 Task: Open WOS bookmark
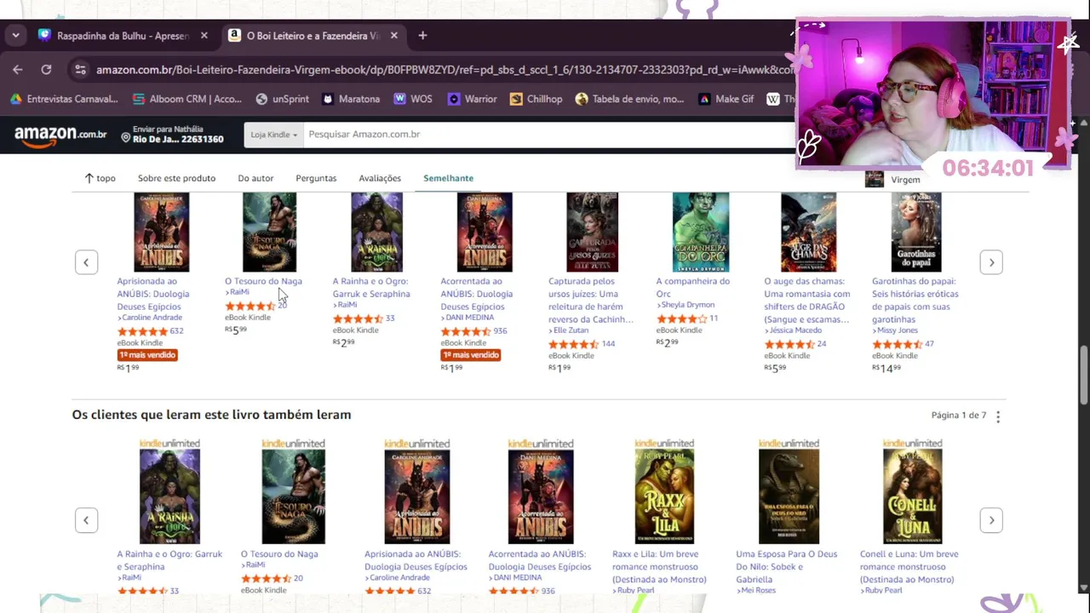413,99
